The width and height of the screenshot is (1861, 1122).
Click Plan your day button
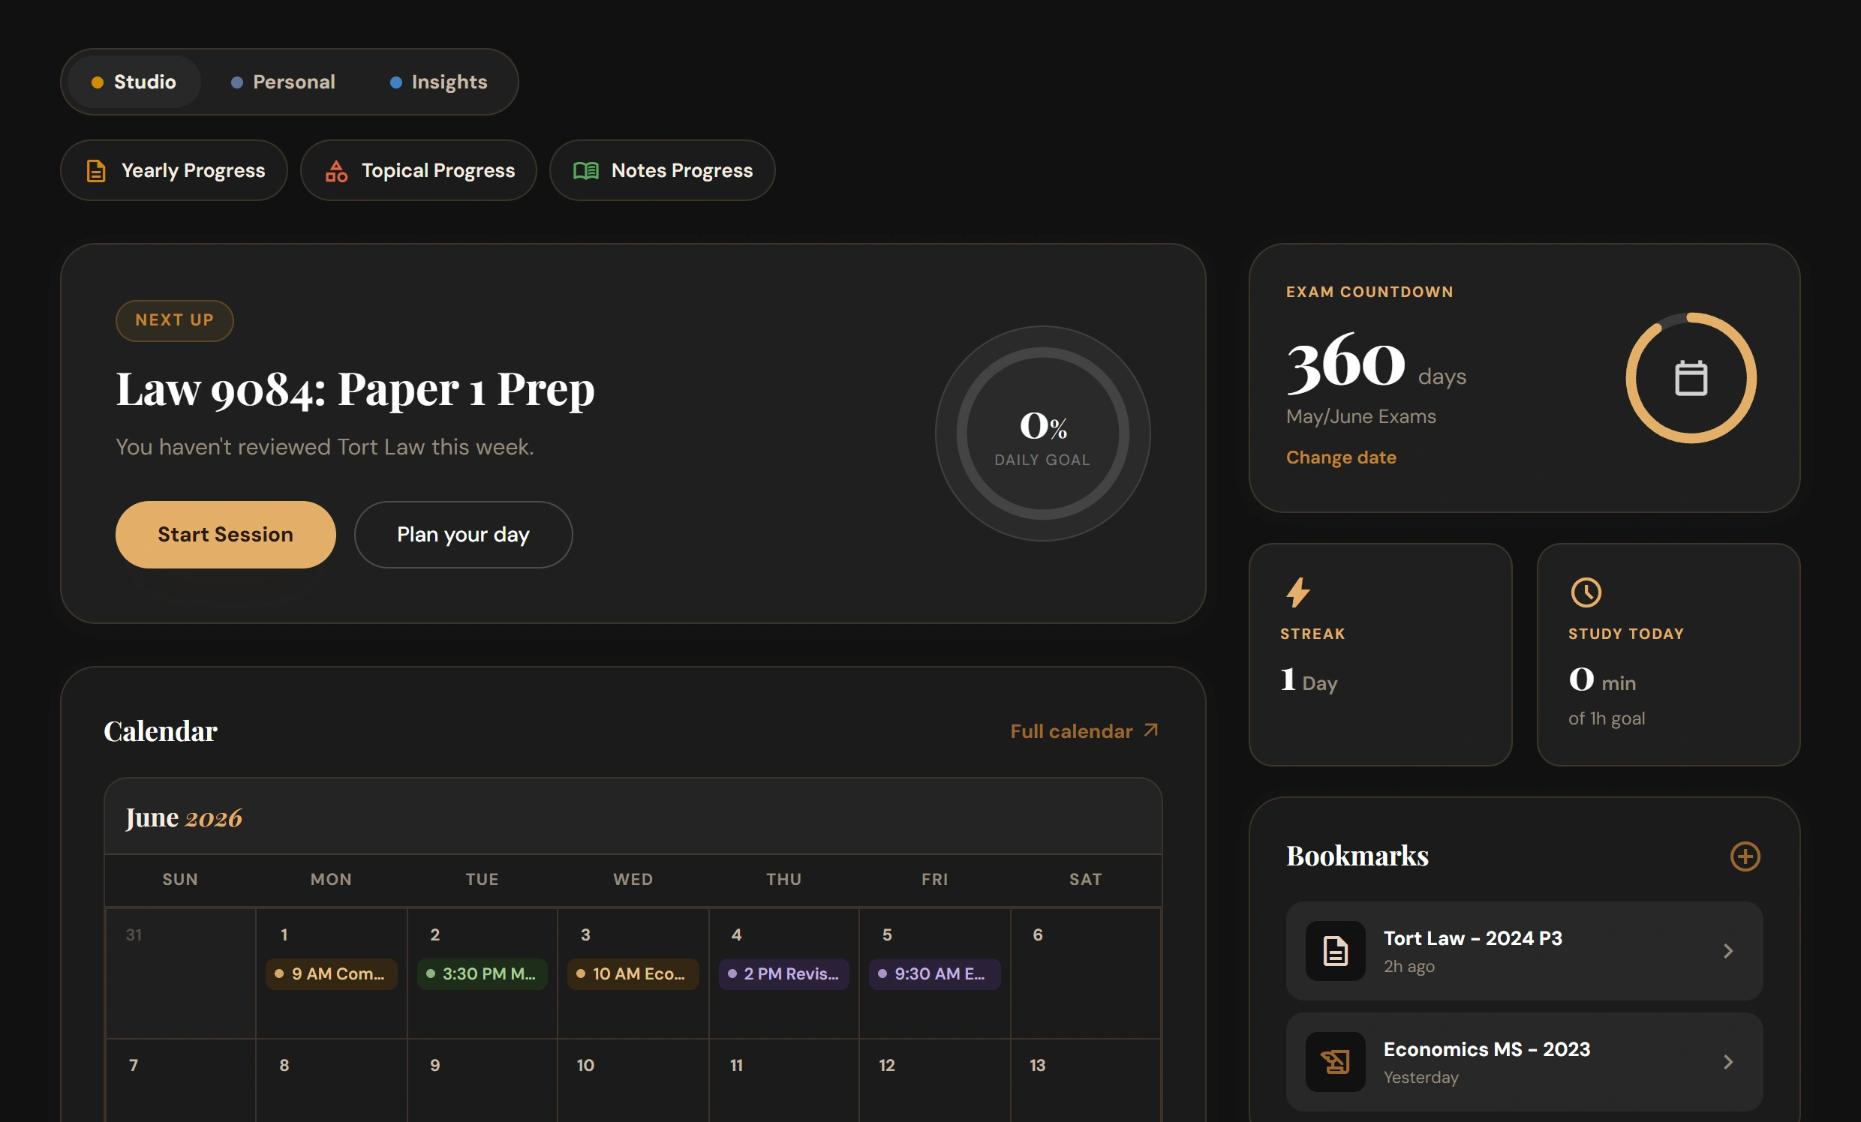click(463, 535)
